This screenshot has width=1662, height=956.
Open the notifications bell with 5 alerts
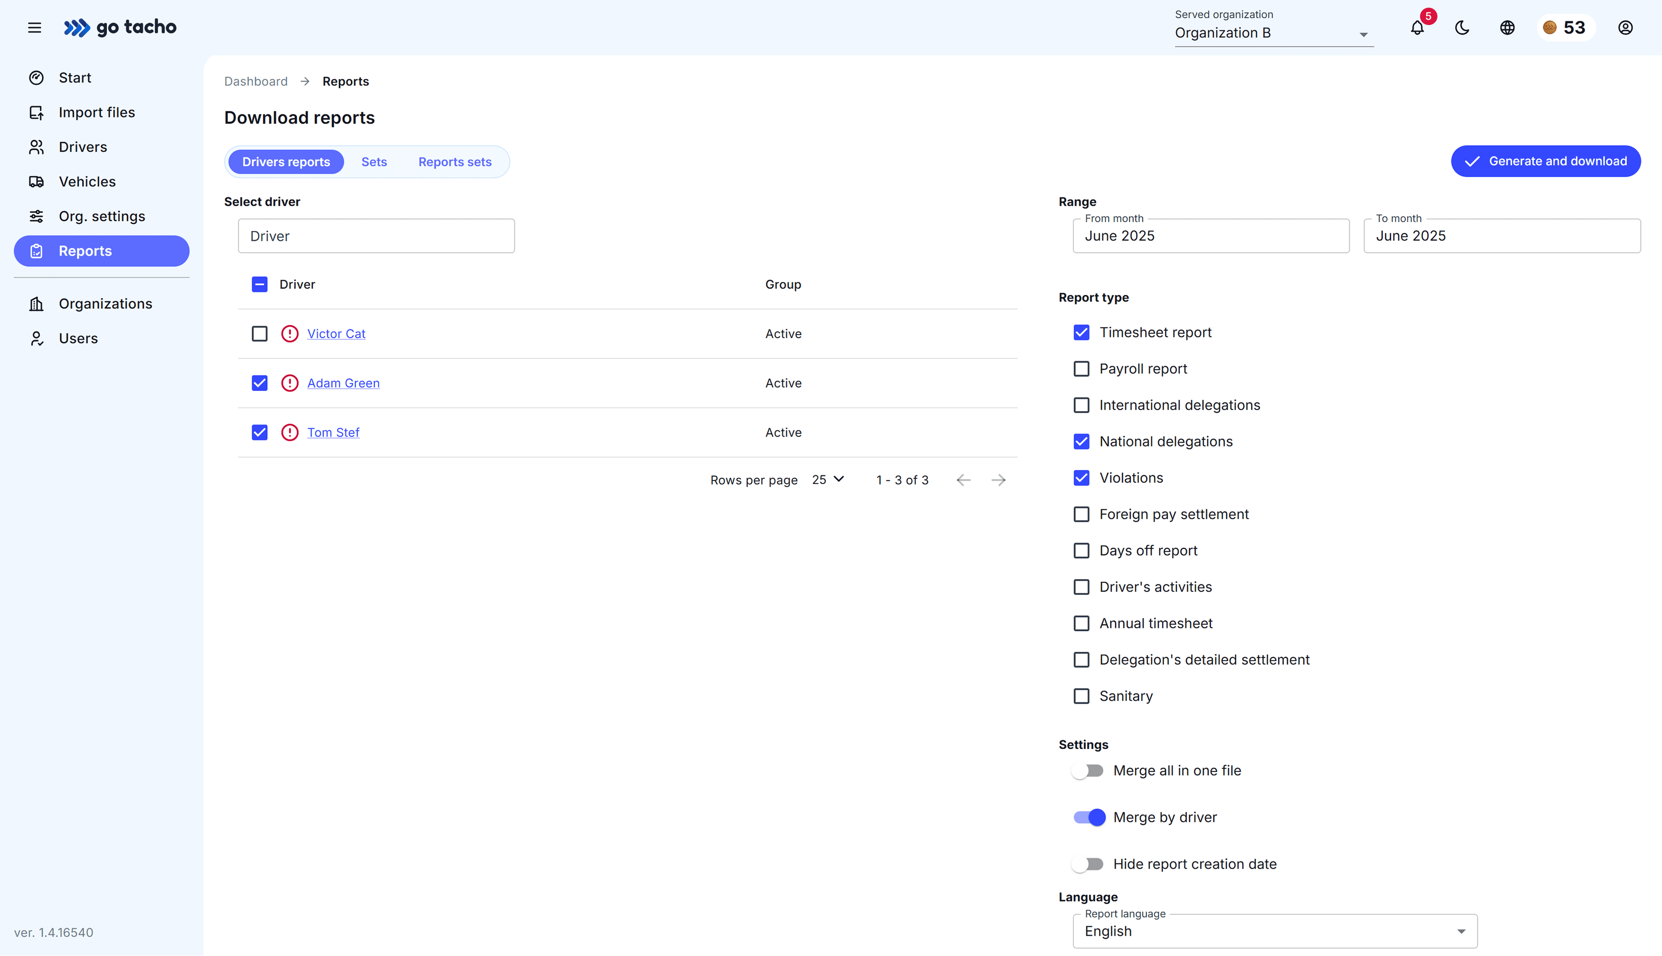[x=1417, y=28]
